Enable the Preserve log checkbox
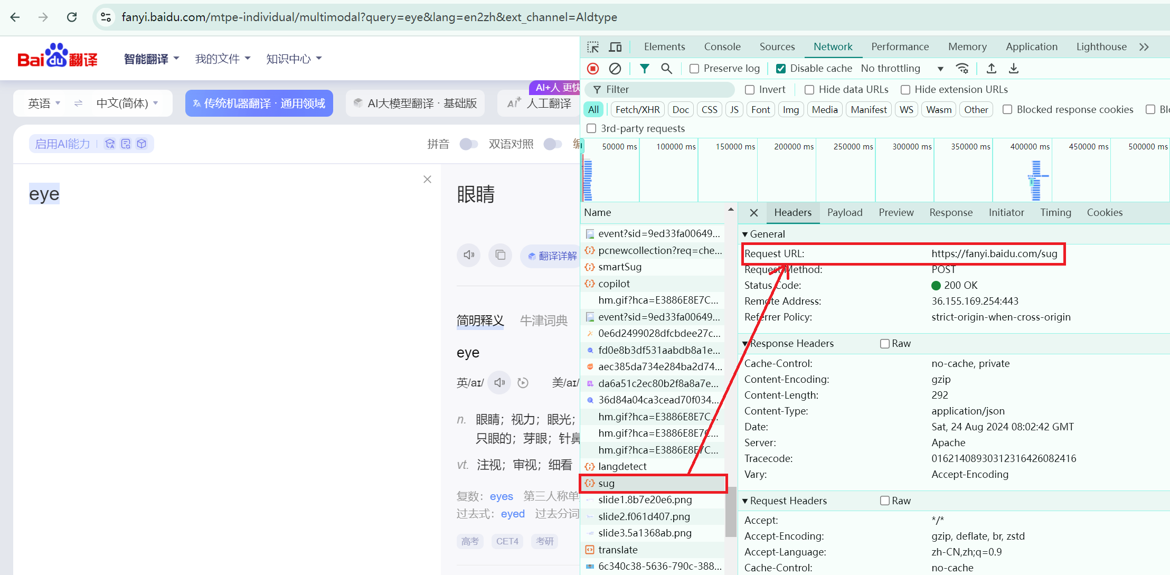Viewport: 1170px width, 575px height. coord(694,69)
